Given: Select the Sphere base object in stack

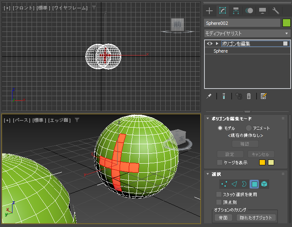Looking at the screenshot, I should coord(247,51).
